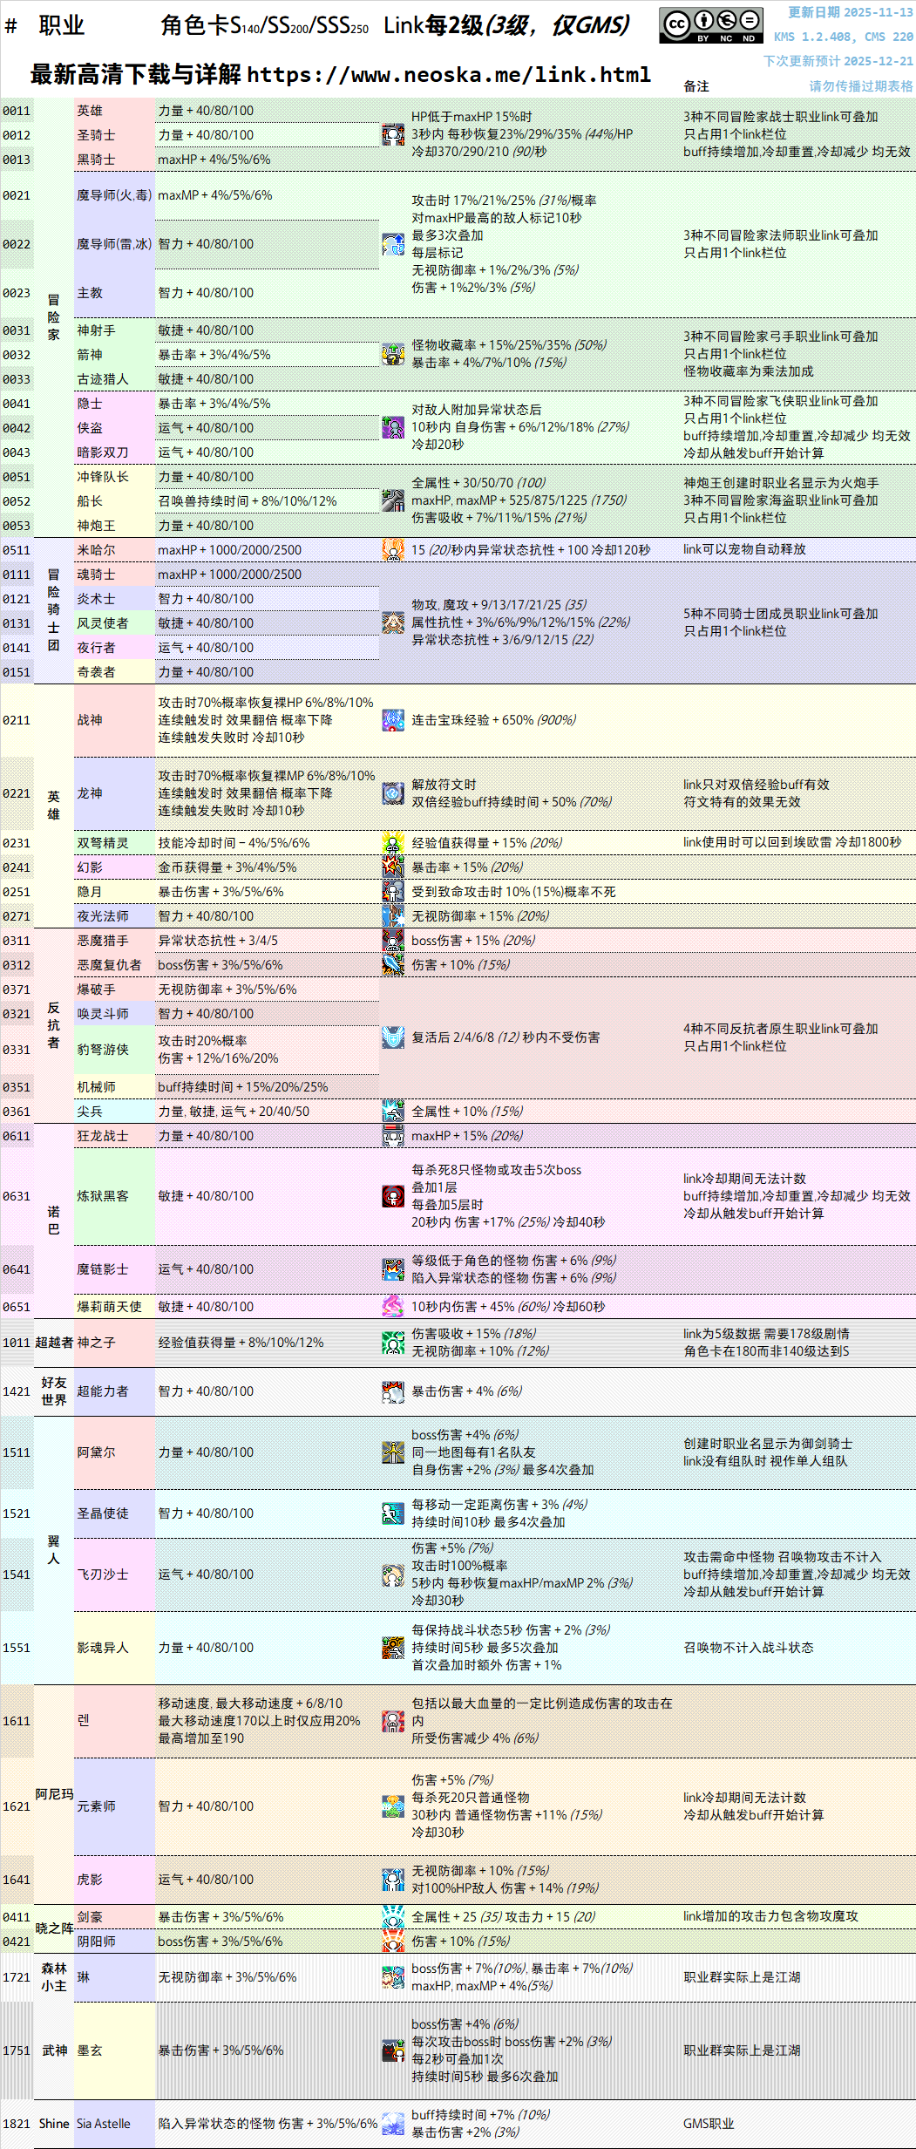This screenshot has height=2149, width=916.
Task: Click the 备注 column header
Action: tap(695, 86)
